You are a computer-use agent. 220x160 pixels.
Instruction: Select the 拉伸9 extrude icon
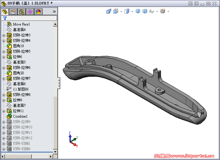click(x=9, y=100)
